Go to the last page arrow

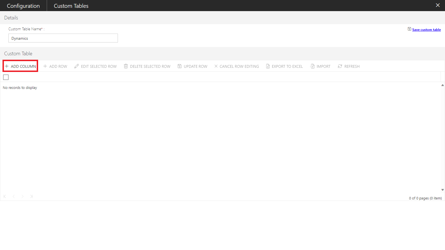pos(31,196)
